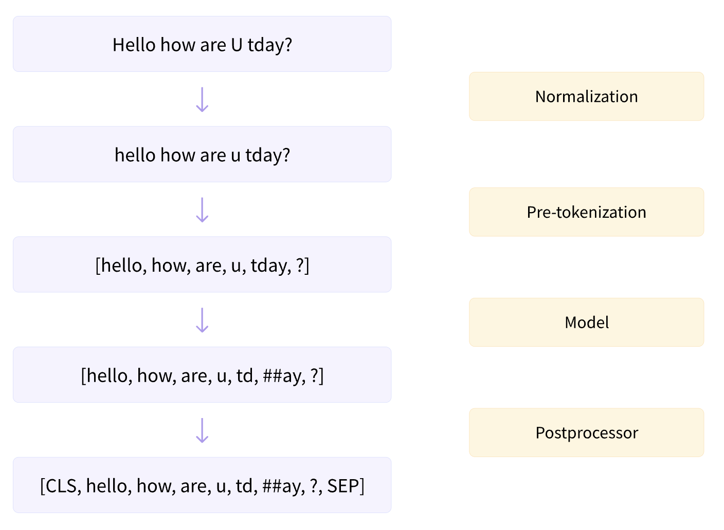Select the Pre-tokenization step label
The image size is (724, 530).
coord(586,212)
